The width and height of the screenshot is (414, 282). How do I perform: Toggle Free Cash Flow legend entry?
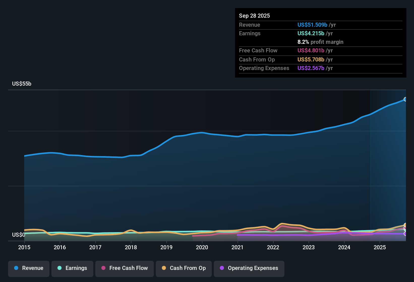click(124, 268)
